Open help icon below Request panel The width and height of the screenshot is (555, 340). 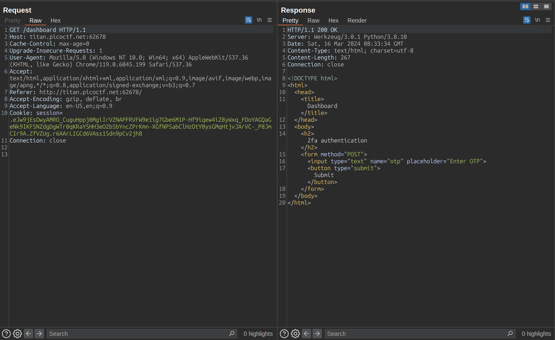[x=6, y=334]
